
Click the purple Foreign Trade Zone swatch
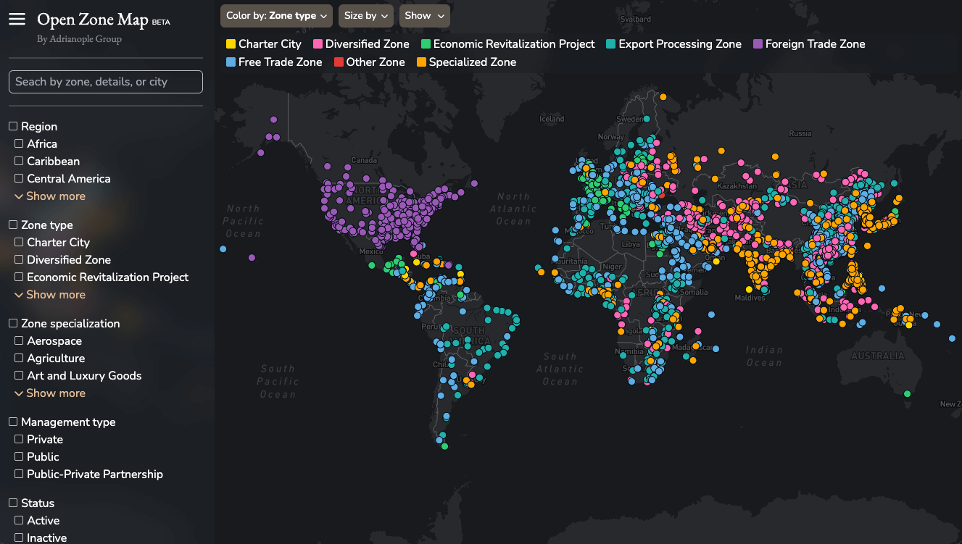pyautogui.click(x=758, y=44)
